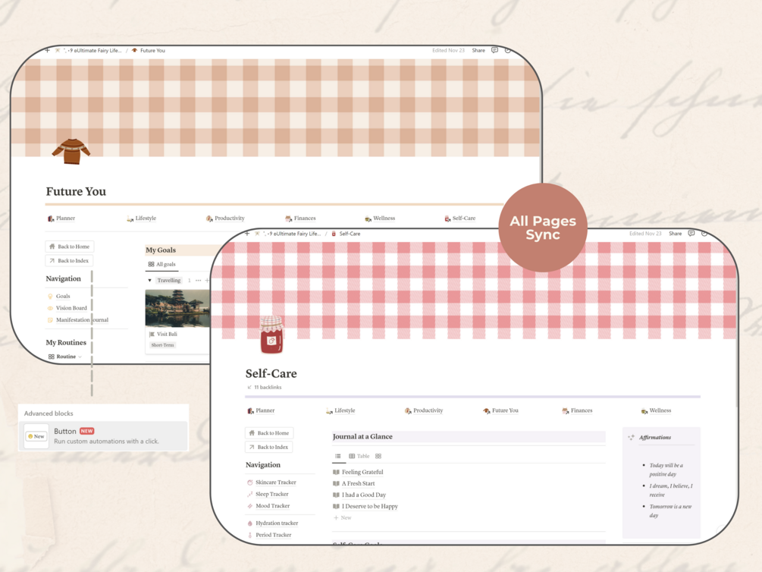
Task: Switch Journal to gallery view icon
Action: (378, 456)
